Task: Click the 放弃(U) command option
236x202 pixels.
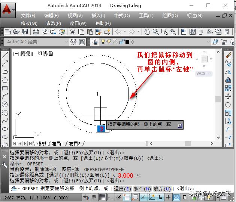Action: 162,189
